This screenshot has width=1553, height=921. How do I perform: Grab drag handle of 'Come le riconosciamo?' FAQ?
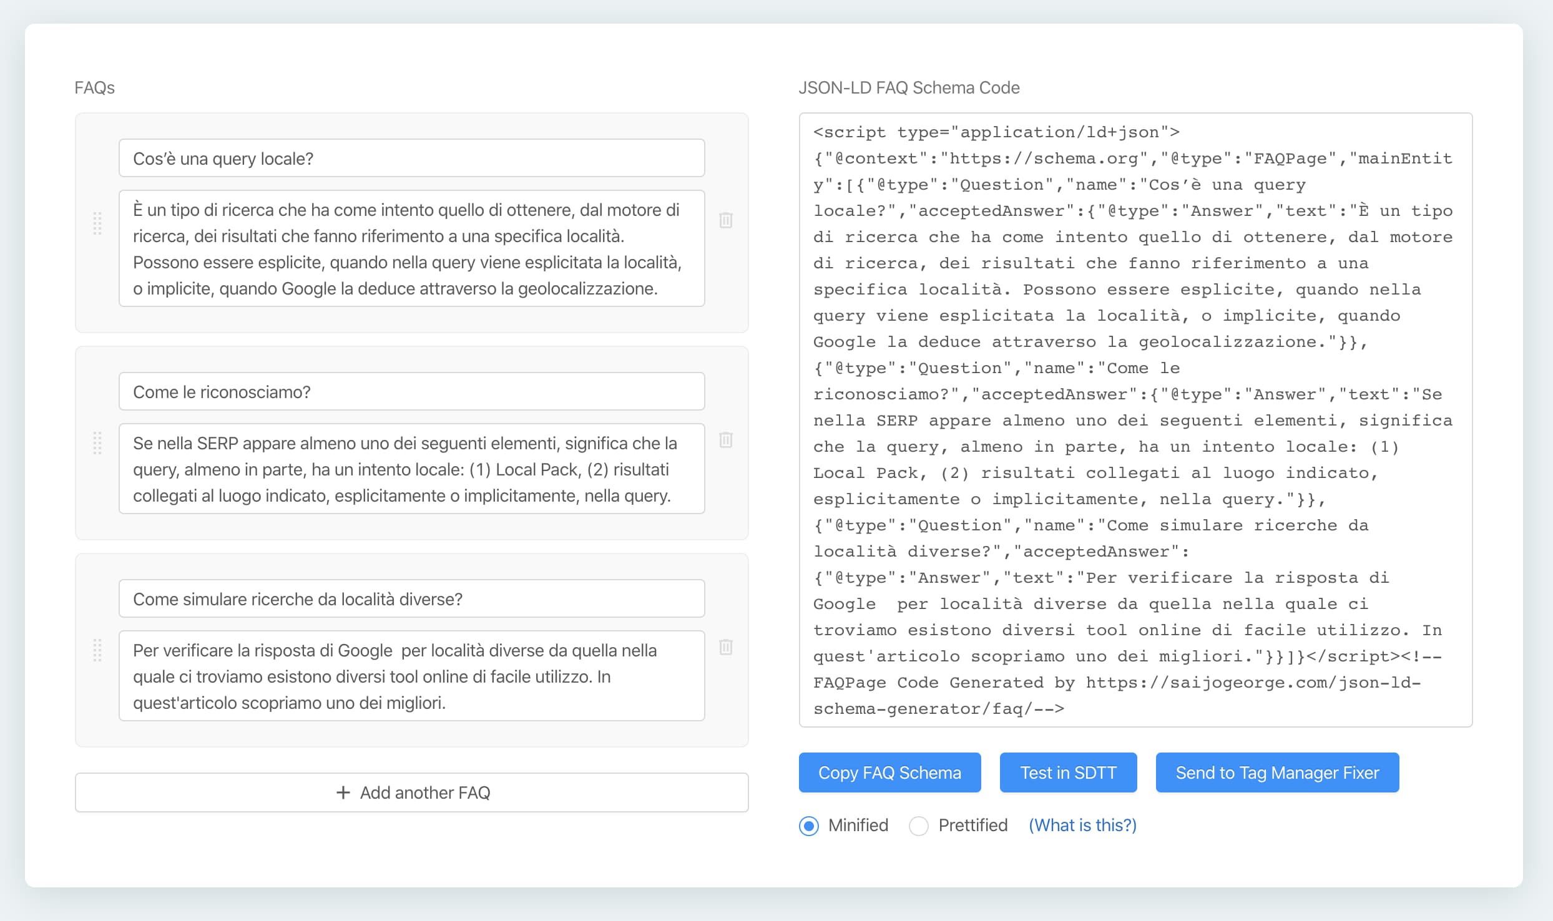click(97, 442)
